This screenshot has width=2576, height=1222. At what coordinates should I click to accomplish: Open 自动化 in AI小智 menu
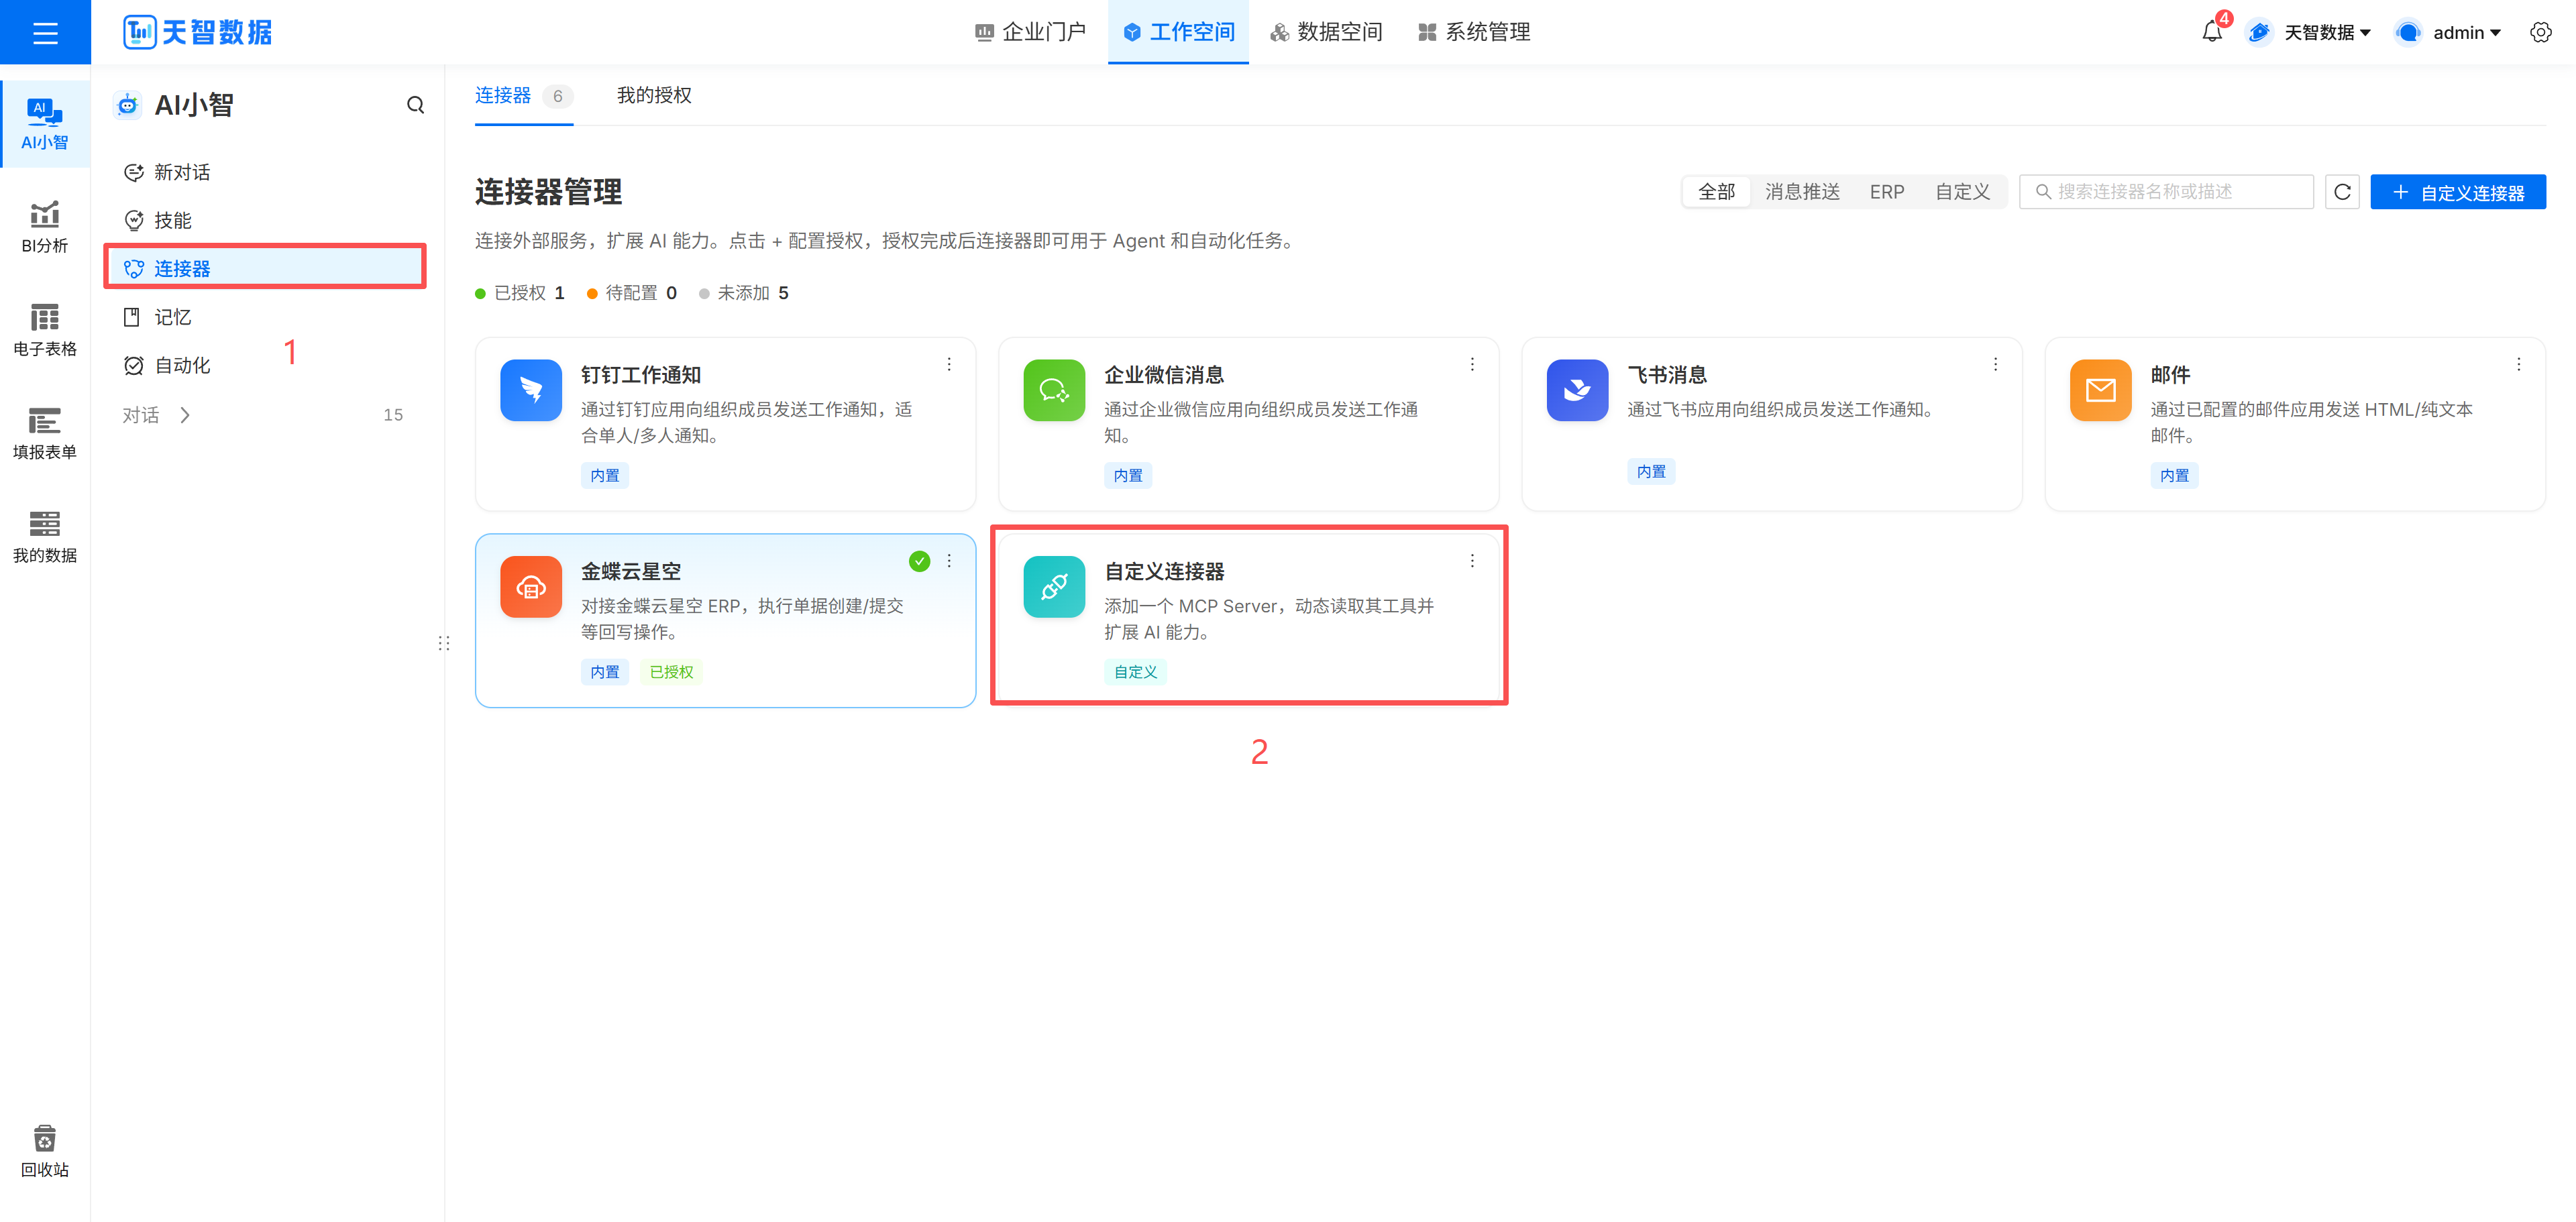coord(166,365)
